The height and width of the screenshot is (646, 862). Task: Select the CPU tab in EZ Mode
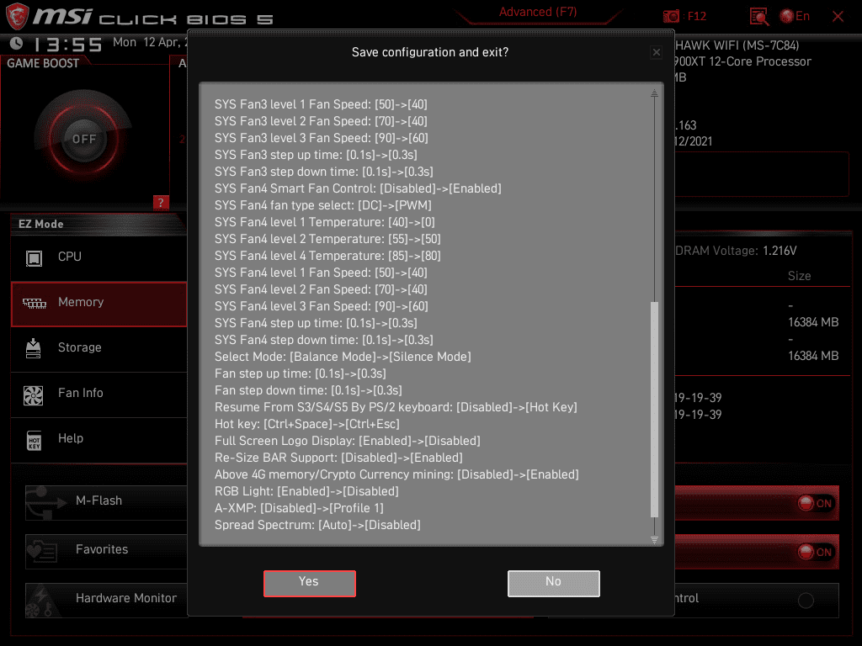click(99, 257)
